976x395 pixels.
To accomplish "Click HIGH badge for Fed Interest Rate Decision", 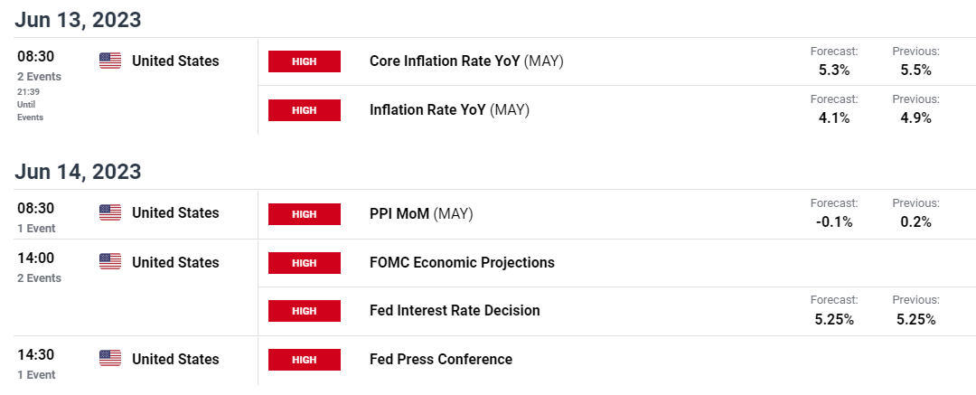I will (x=305, y=311).
